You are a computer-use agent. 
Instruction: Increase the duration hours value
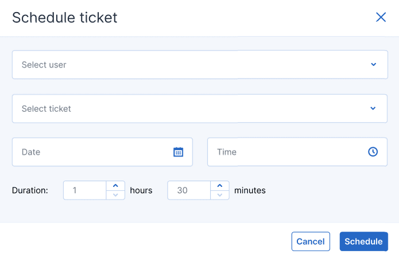pos(115,186)
